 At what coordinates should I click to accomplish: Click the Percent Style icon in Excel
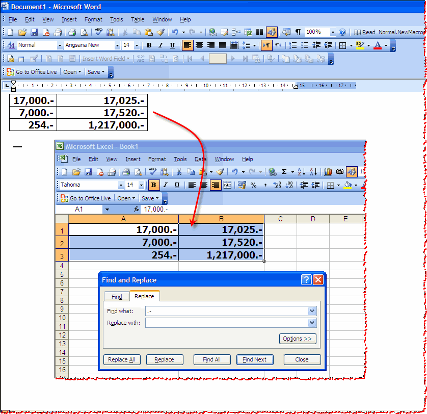[x=254, y=185]
